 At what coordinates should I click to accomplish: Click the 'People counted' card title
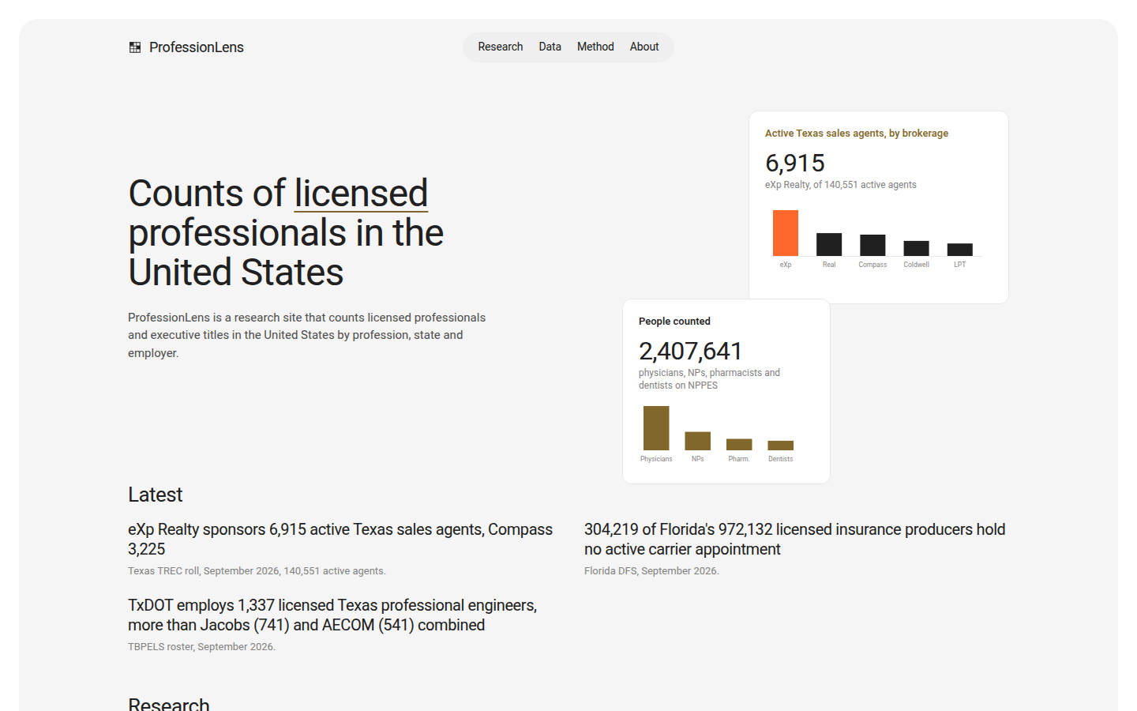tap(674, 322)
